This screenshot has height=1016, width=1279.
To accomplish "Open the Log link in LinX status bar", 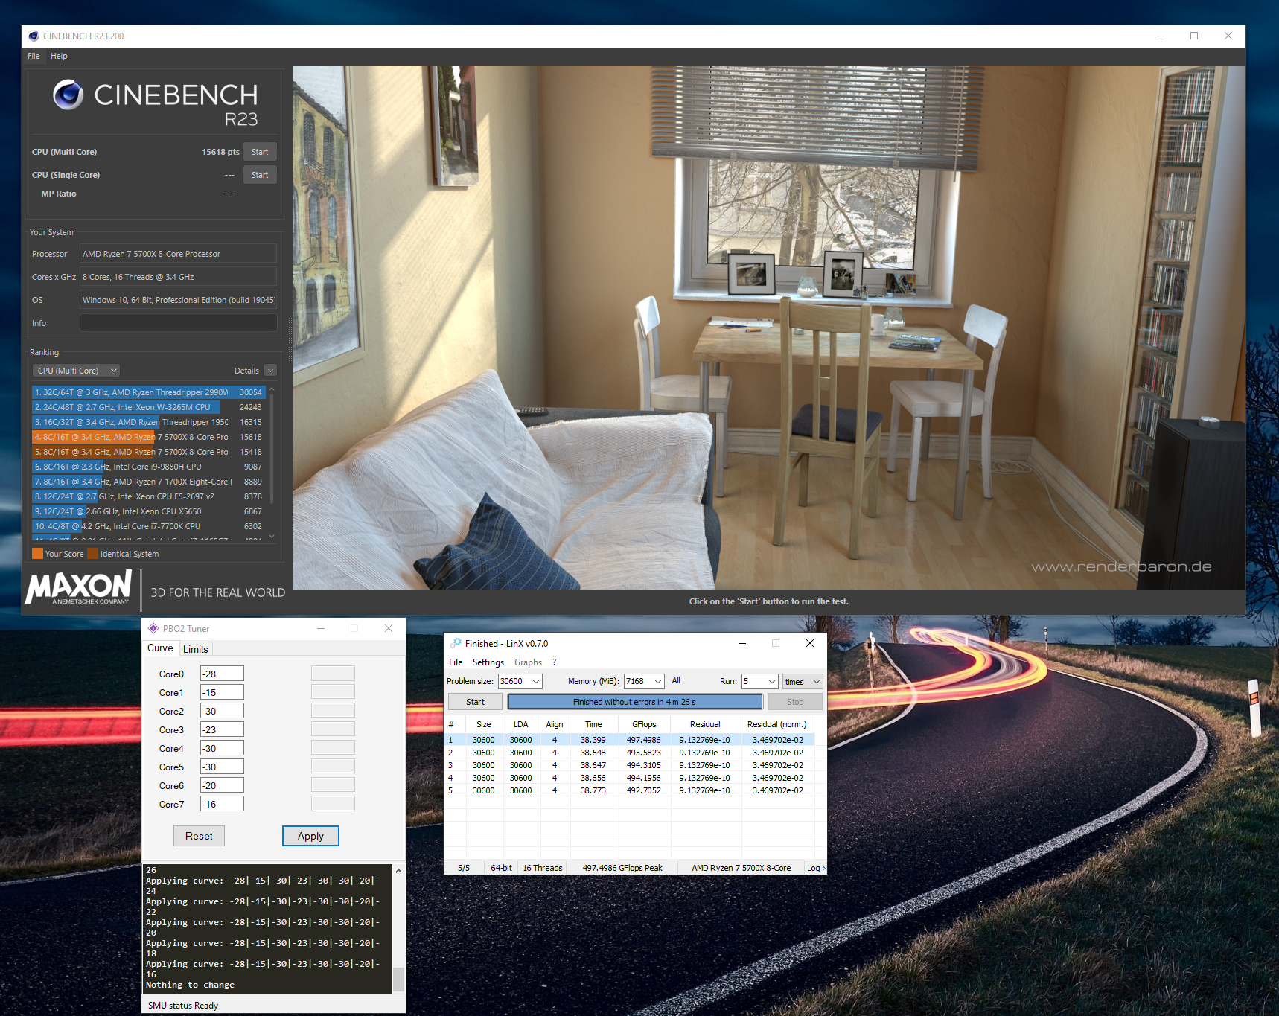I will point(815,868).
